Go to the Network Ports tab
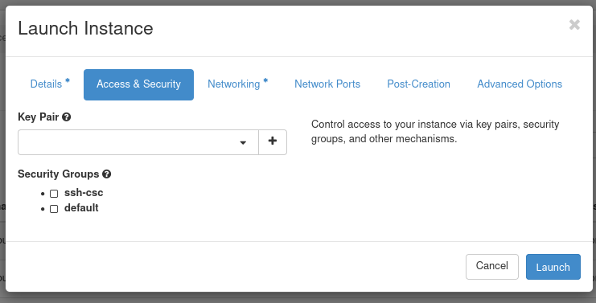 tap(327, 84)
